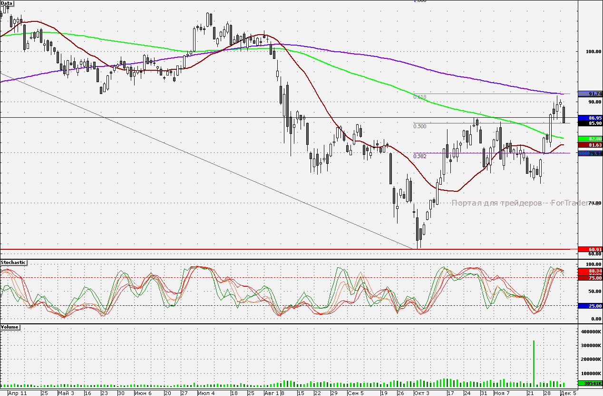Select the Volume panel label
The width and height of the screenshot is (603, 396).
[x=10, y=327]
